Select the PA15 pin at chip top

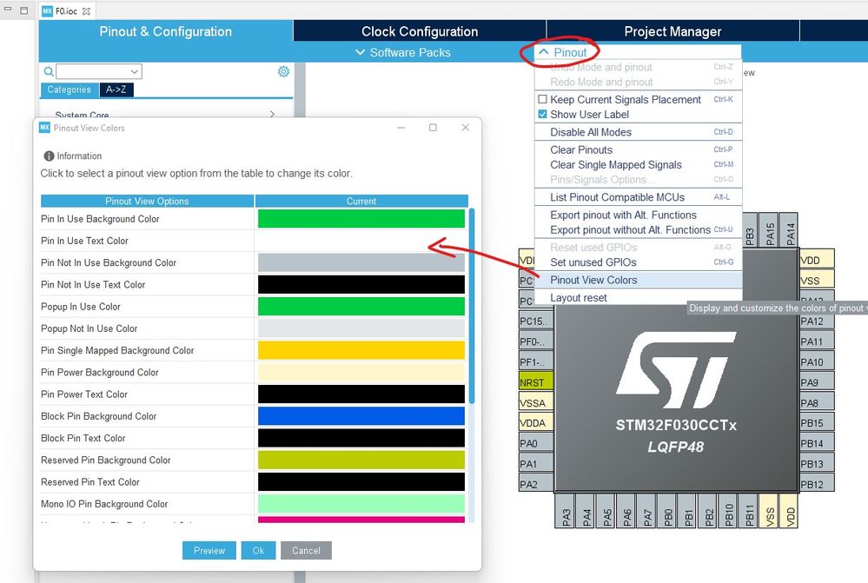coord(770,229)
